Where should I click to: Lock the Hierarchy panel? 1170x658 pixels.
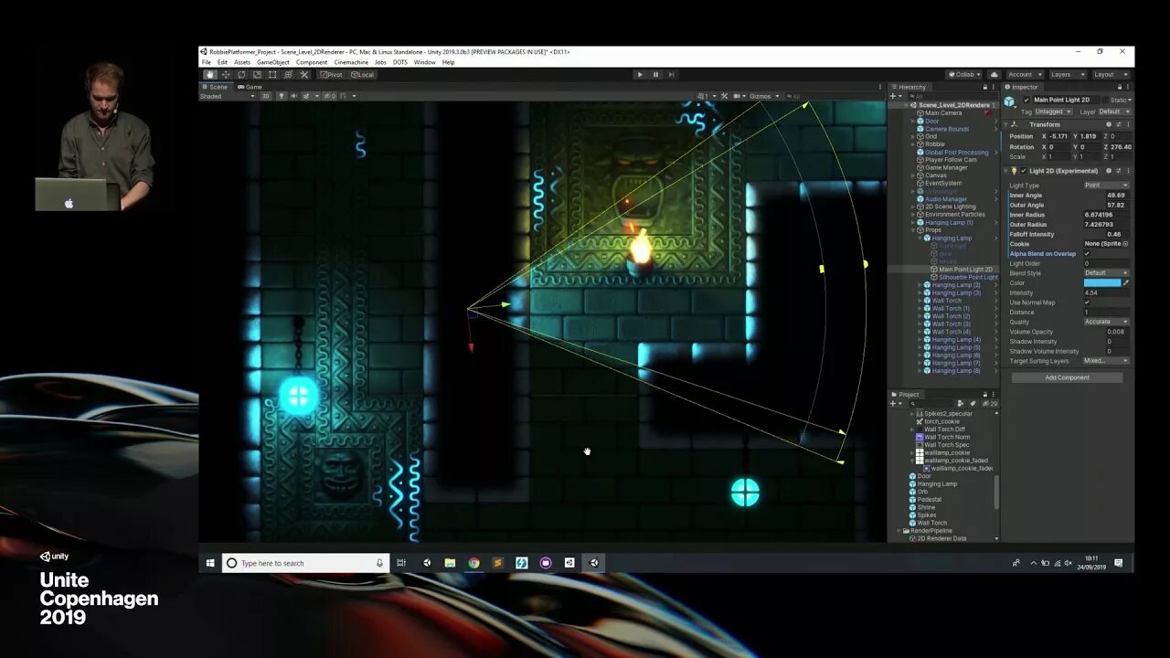[x=985, y=87]
